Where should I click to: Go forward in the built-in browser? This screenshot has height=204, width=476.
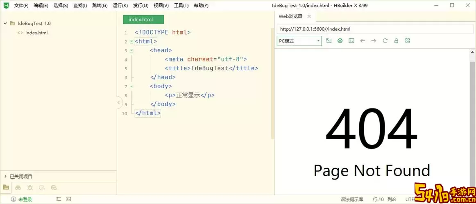[374, 41]
